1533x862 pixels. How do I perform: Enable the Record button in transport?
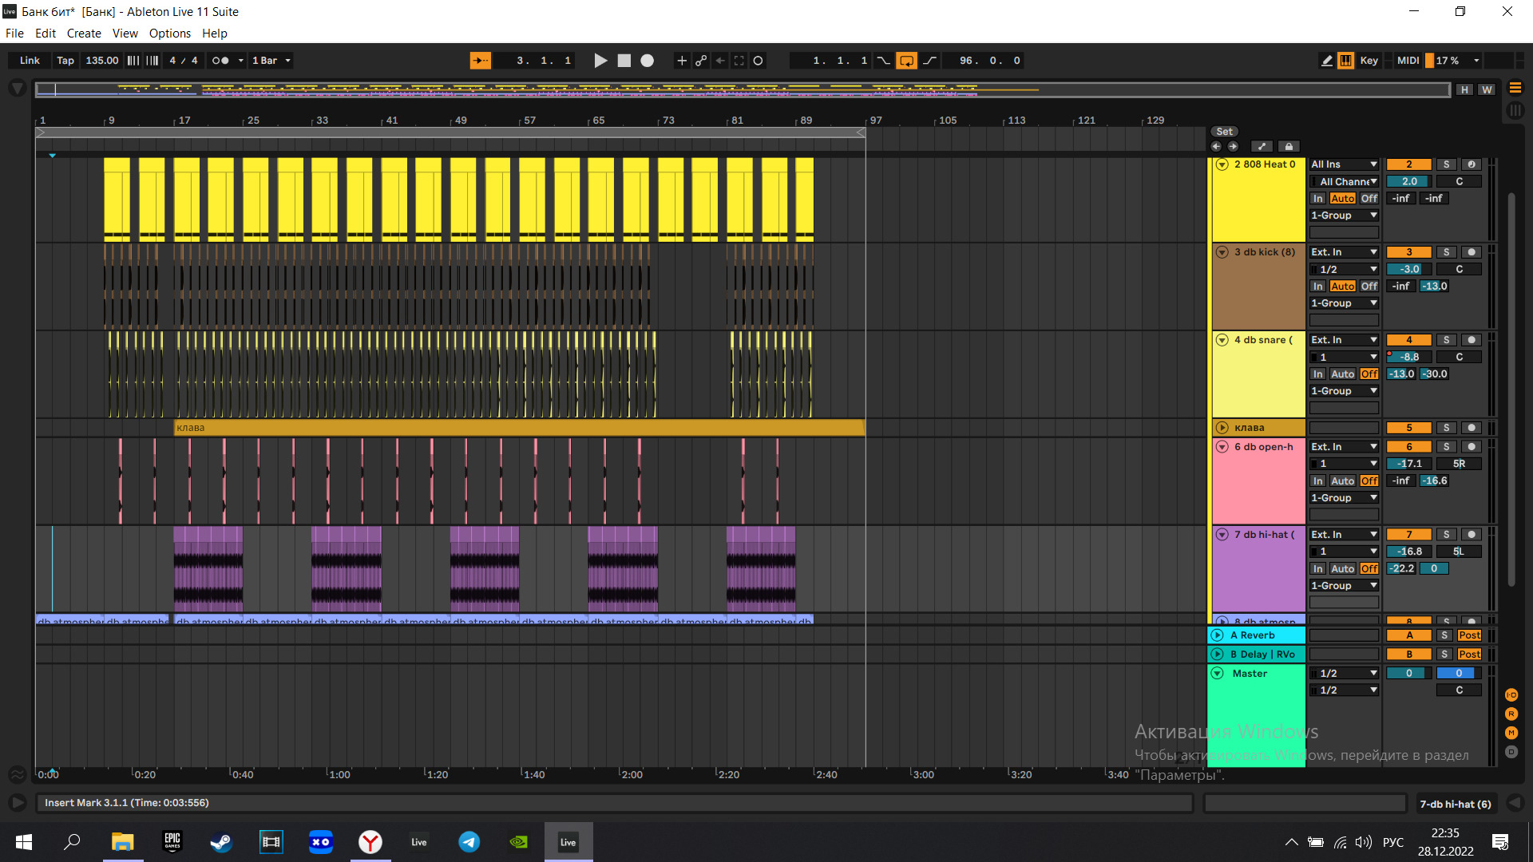(x=648, y=60)
